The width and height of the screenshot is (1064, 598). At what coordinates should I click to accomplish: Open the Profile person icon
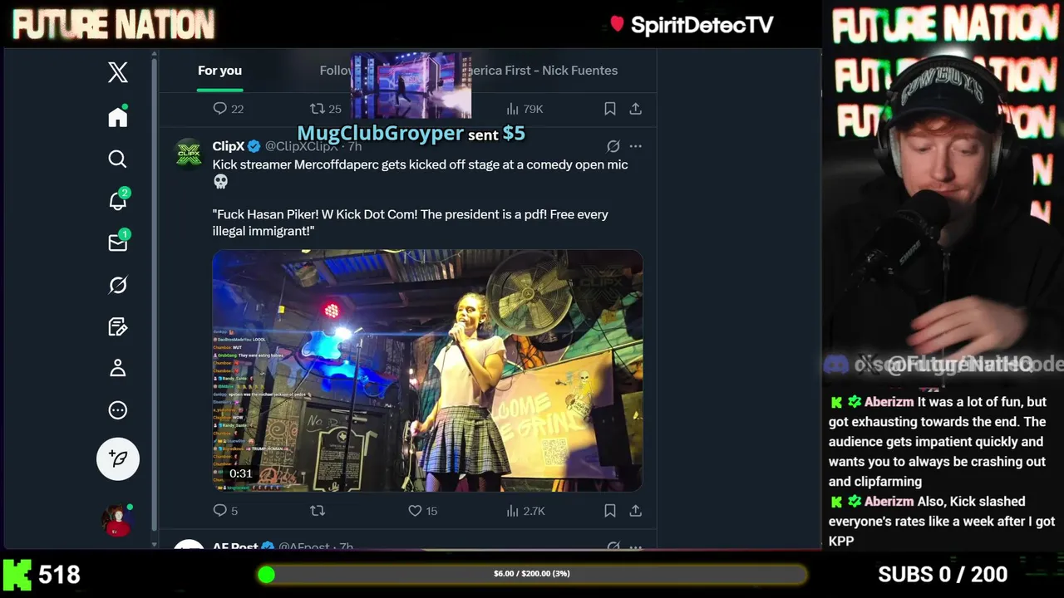coord(118,368)
